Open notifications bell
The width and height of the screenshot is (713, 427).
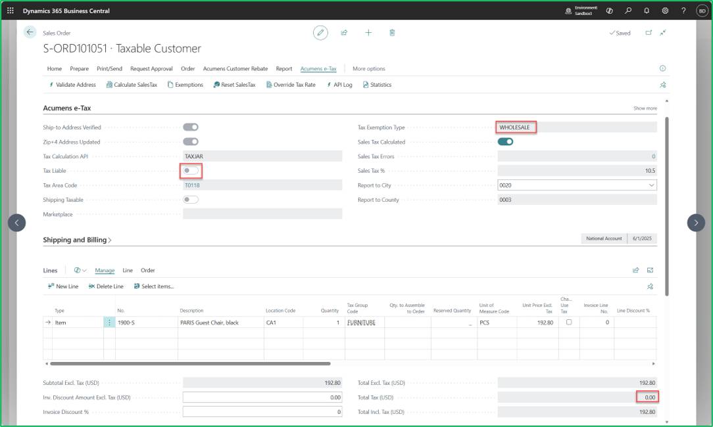(647, 11)
